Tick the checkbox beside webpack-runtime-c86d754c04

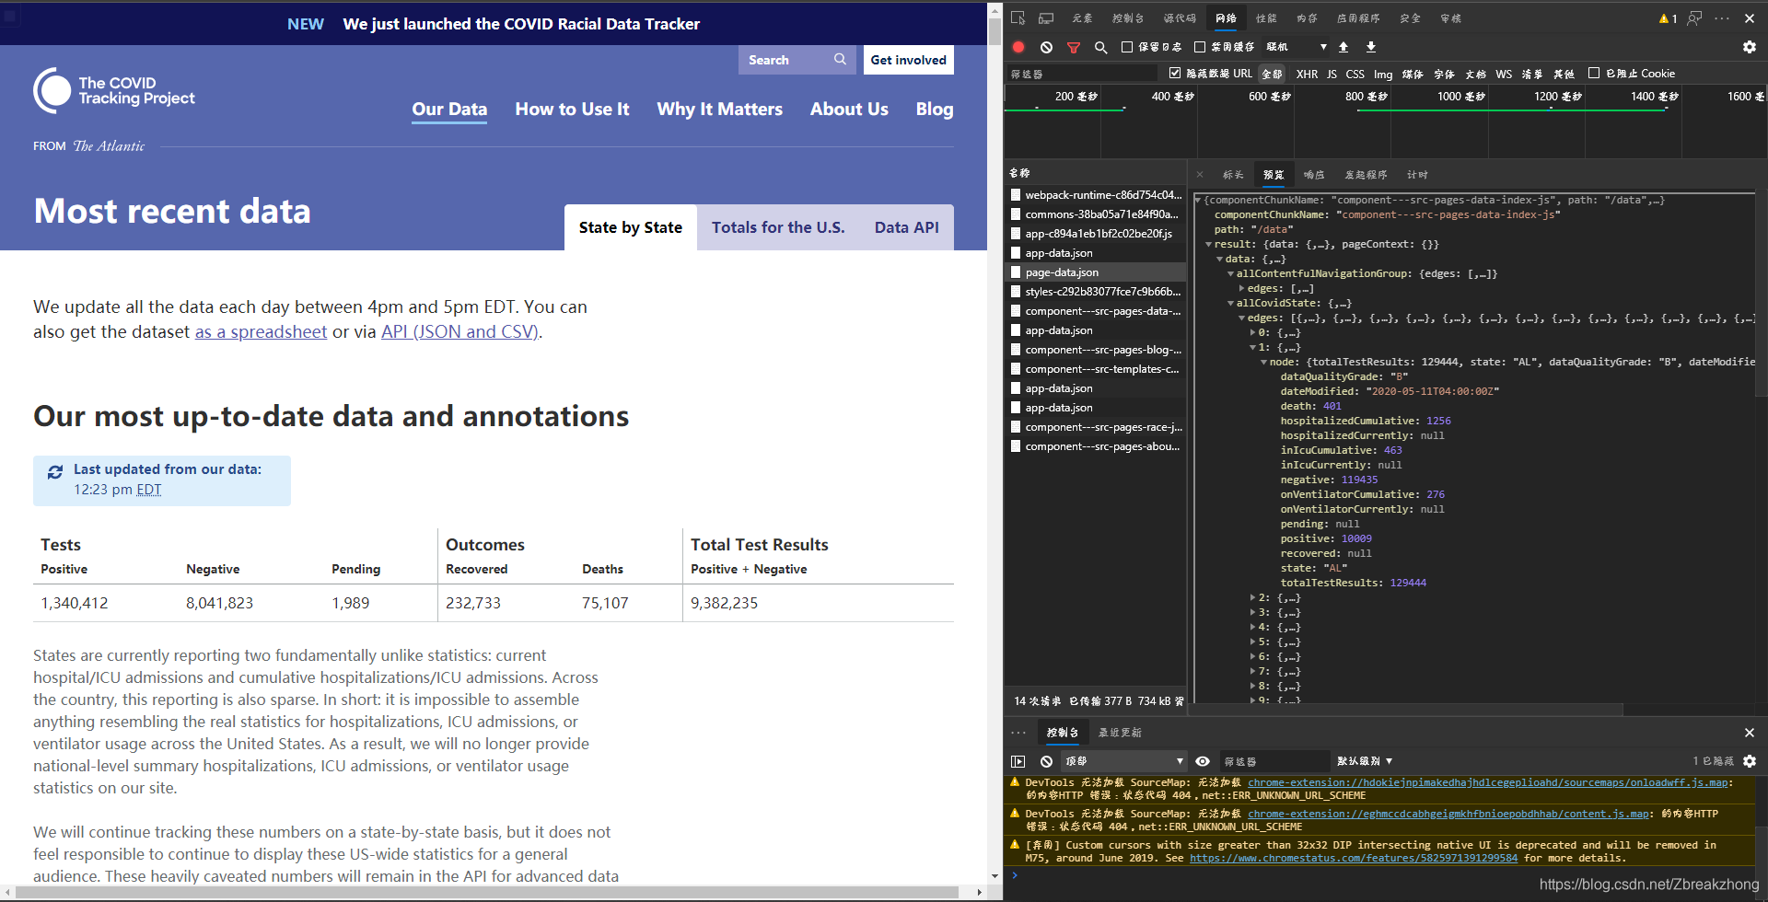1016,195
